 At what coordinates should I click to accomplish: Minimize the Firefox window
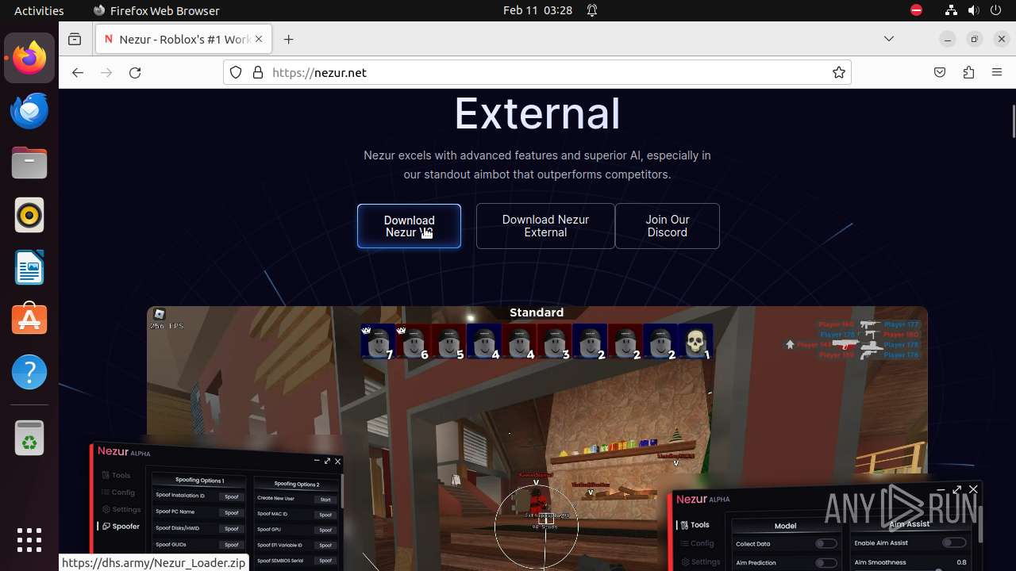(947, 39)
